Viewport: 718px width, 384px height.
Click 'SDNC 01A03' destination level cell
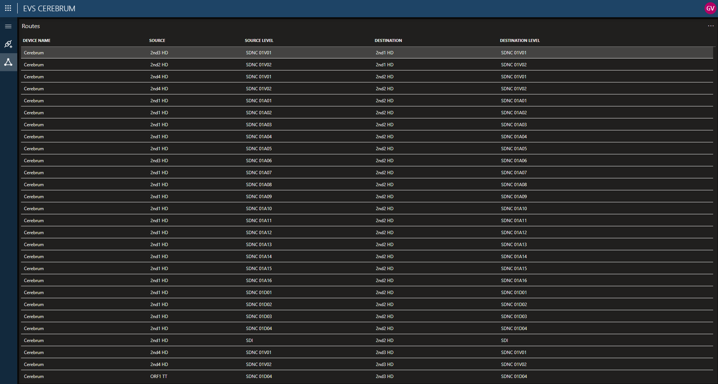(x=514, y=125)
